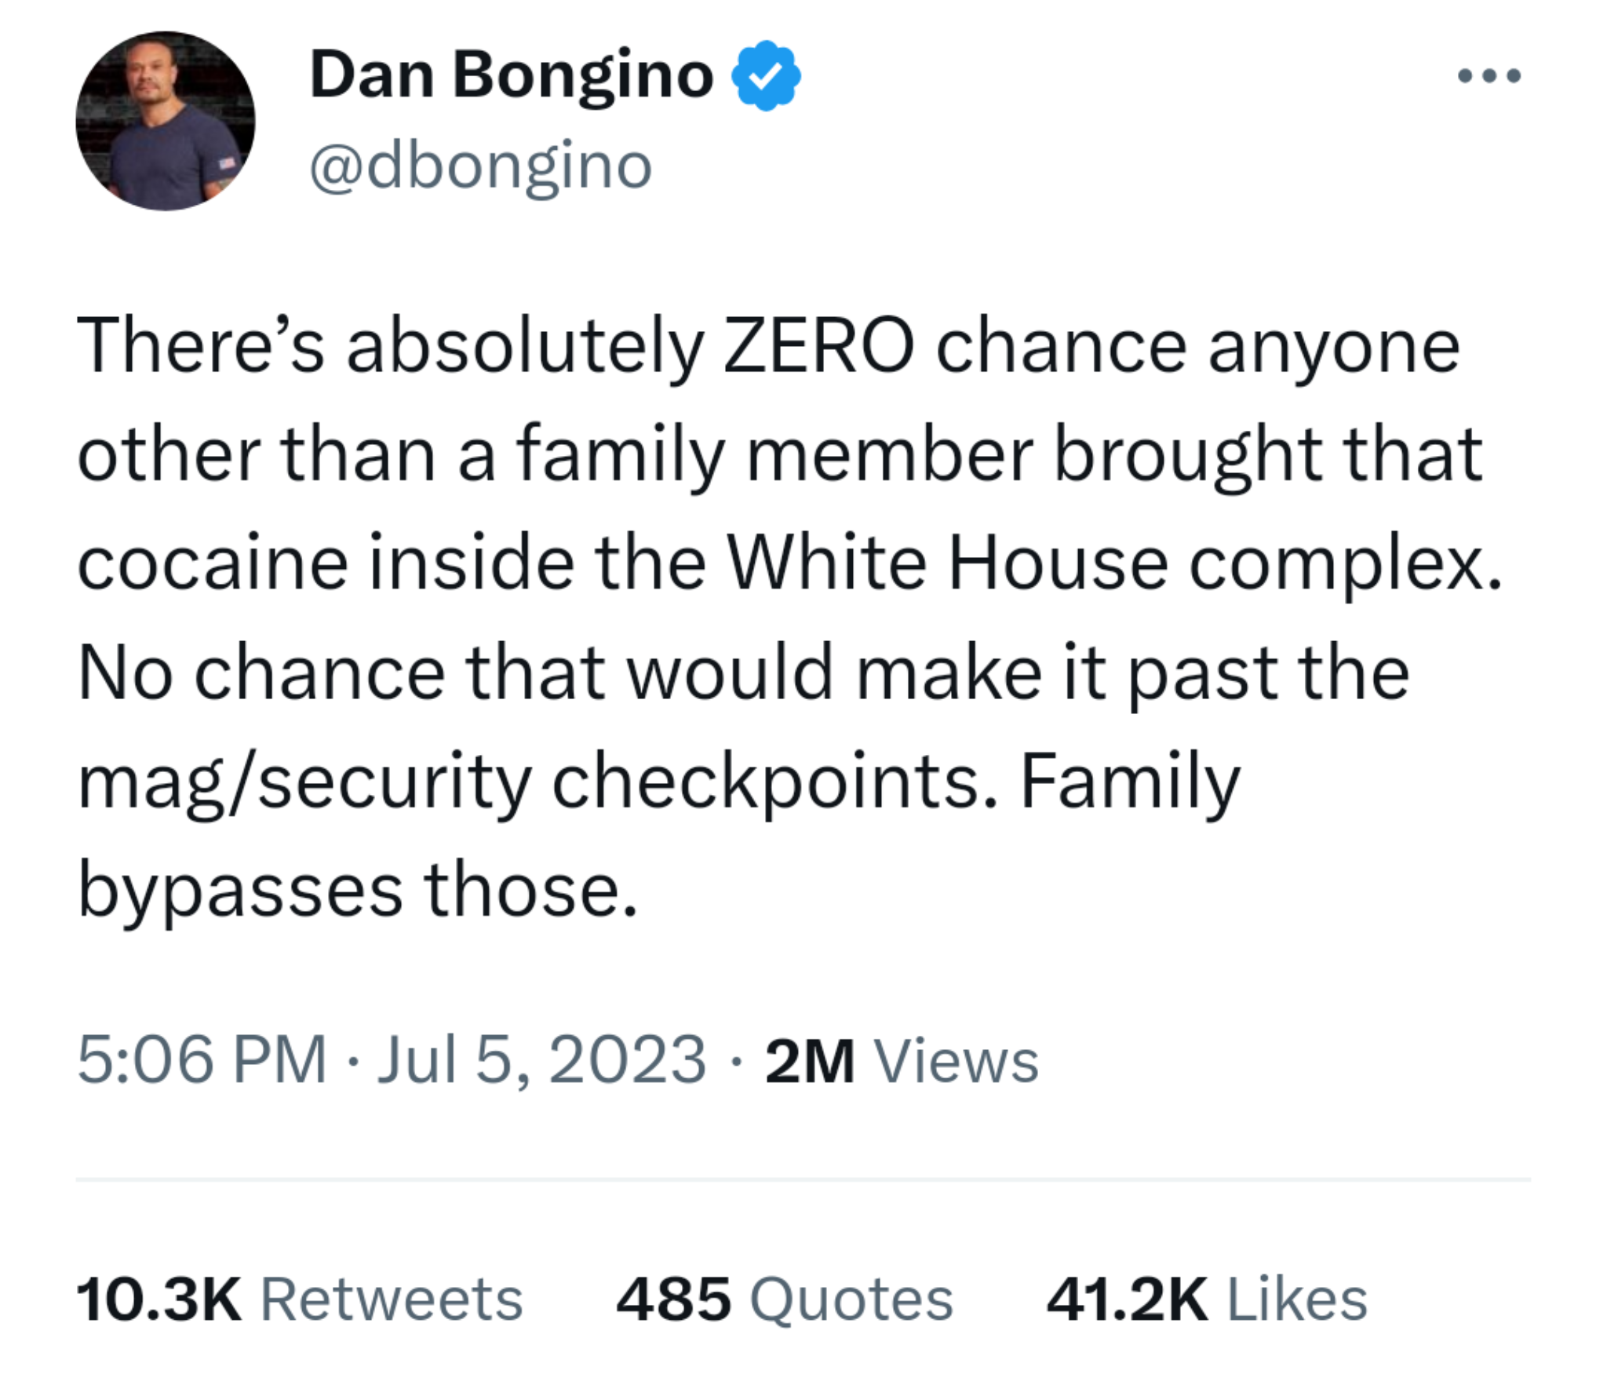Click the 485 quote count number
This screenshot has height=1396, width=1607.
pyautogui.click(x=673, y=1299)
